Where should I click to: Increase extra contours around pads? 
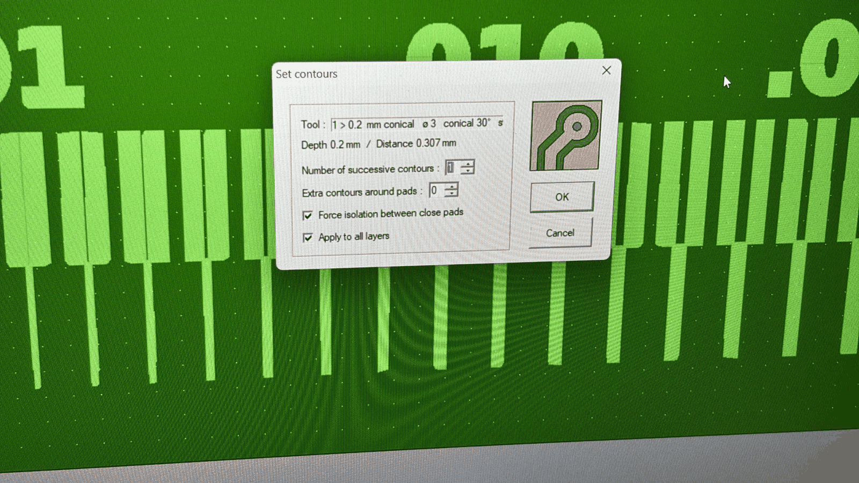pyautogui.click(x=452, y=186)
